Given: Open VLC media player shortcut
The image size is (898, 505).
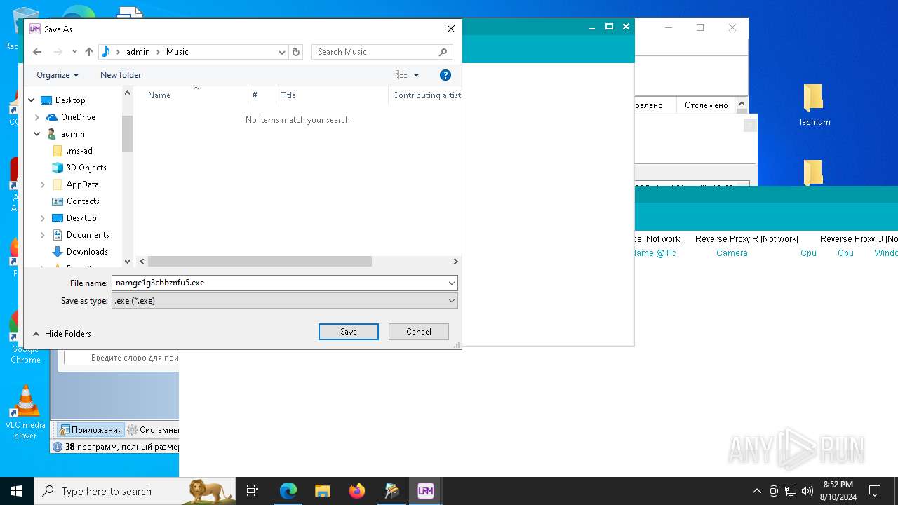Looking at the screenshot, I should [25, 412].
